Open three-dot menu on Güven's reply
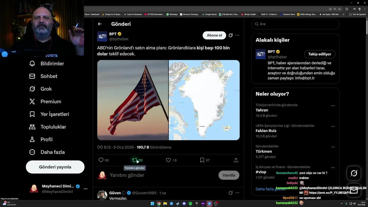The image size is (368, 207). (x=237, y=193)
